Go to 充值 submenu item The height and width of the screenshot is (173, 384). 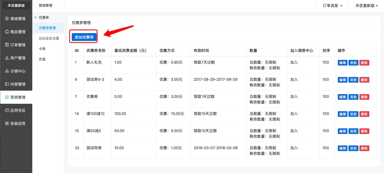42,59
